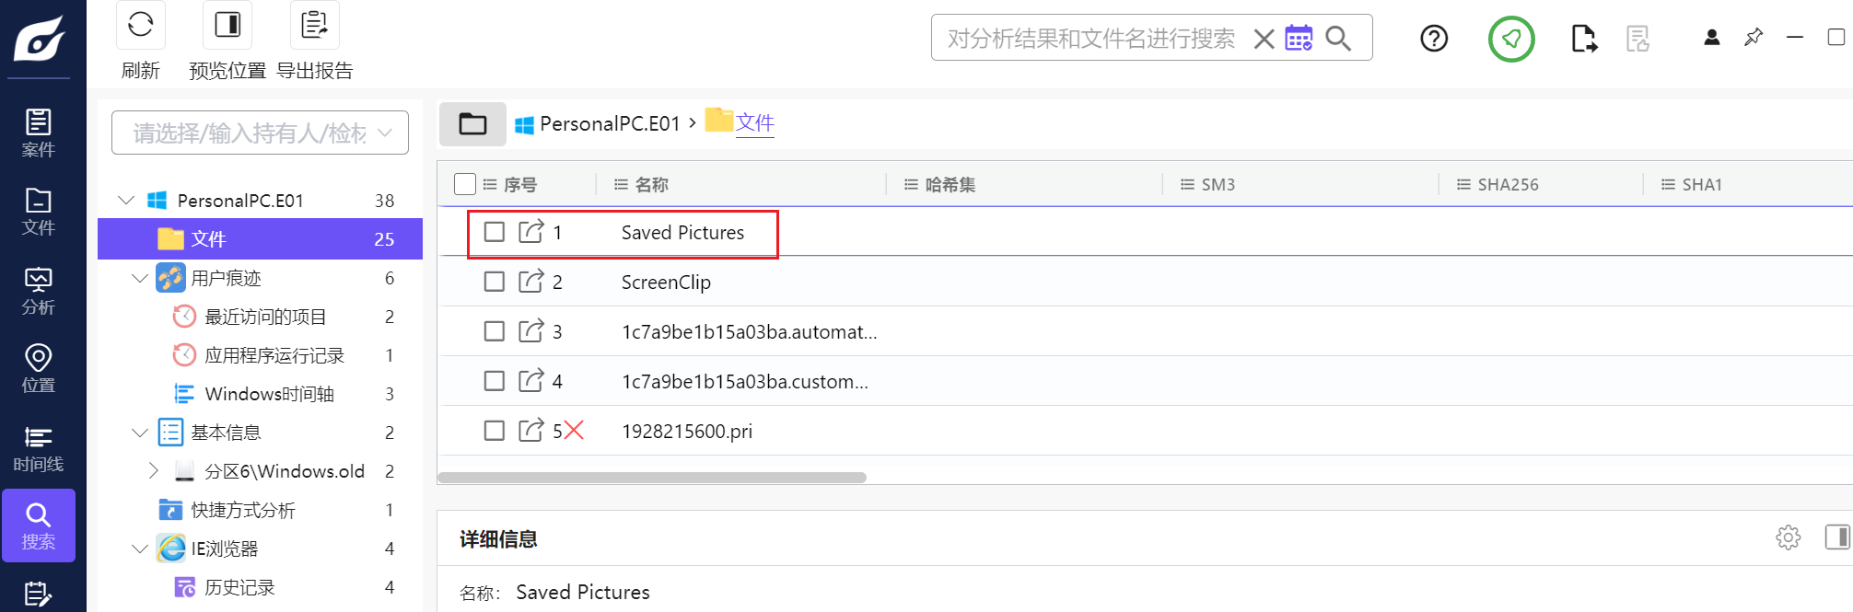1853x612 pixels.
Task: Click the help question mark icon
Action: click(1434, 39)
